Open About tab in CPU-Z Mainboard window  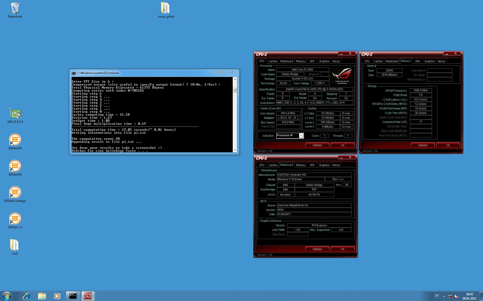(x=336, y=165)
